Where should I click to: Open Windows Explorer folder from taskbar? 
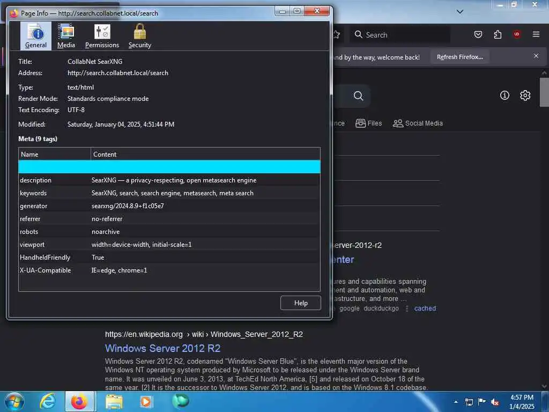(x=114, y=401)
